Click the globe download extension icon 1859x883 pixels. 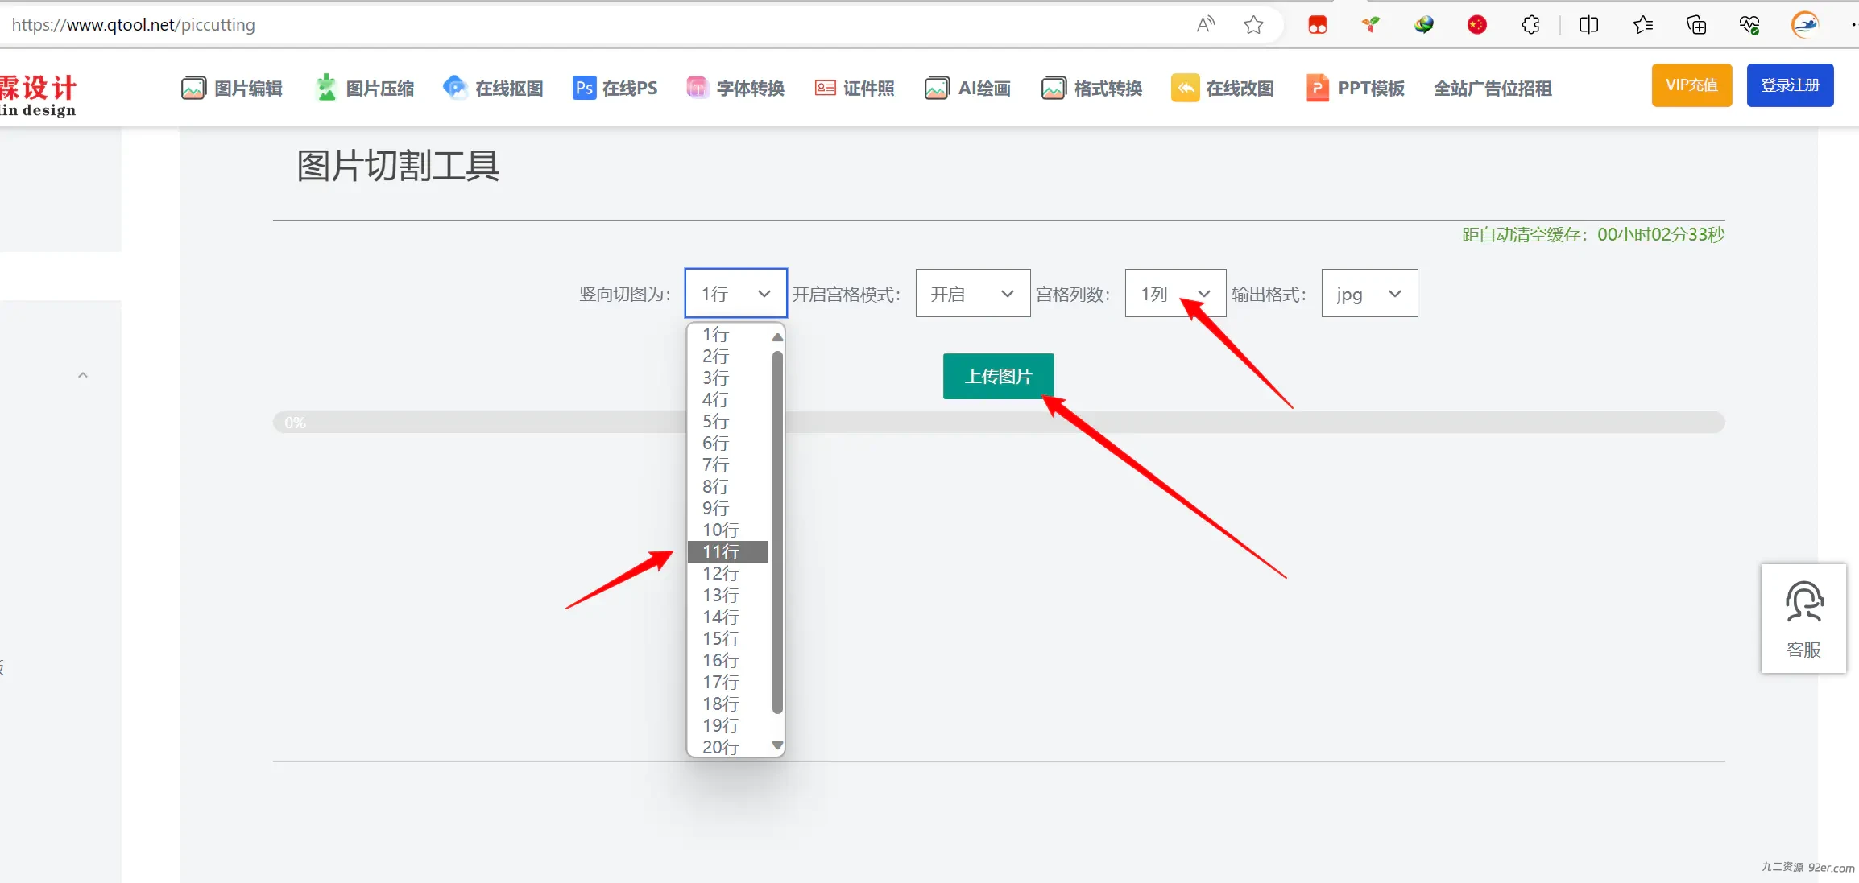(x=1424, y=25)
